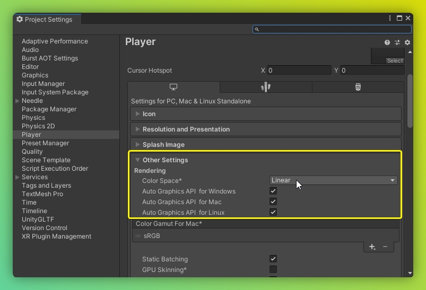Open XR Plugin Management settings
426x290 pixels.
(x=56, y=236)
